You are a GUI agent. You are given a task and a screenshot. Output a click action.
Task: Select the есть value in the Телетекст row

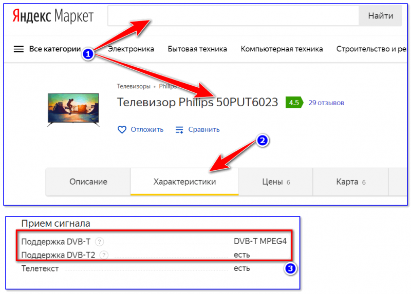tap(242, 269)
